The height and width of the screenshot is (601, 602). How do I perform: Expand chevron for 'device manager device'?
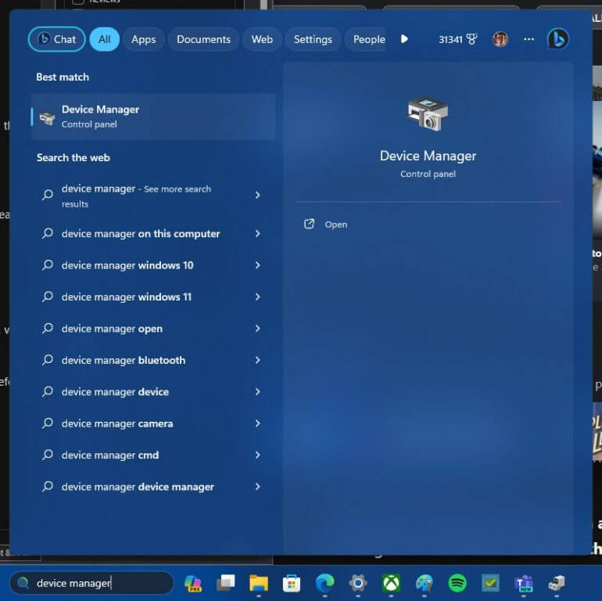click(x=258, y=391)
